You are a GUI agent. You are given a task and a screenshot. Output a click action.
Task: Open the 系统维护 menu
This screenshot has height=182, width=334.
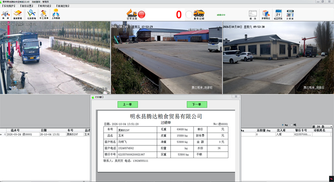tap(8, 6)
